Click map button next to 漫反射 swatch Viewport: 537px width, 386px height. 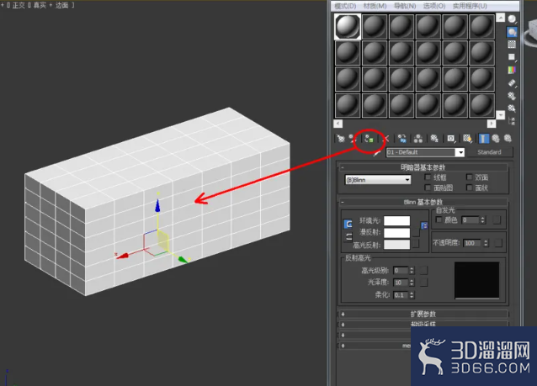pos(416,233)
